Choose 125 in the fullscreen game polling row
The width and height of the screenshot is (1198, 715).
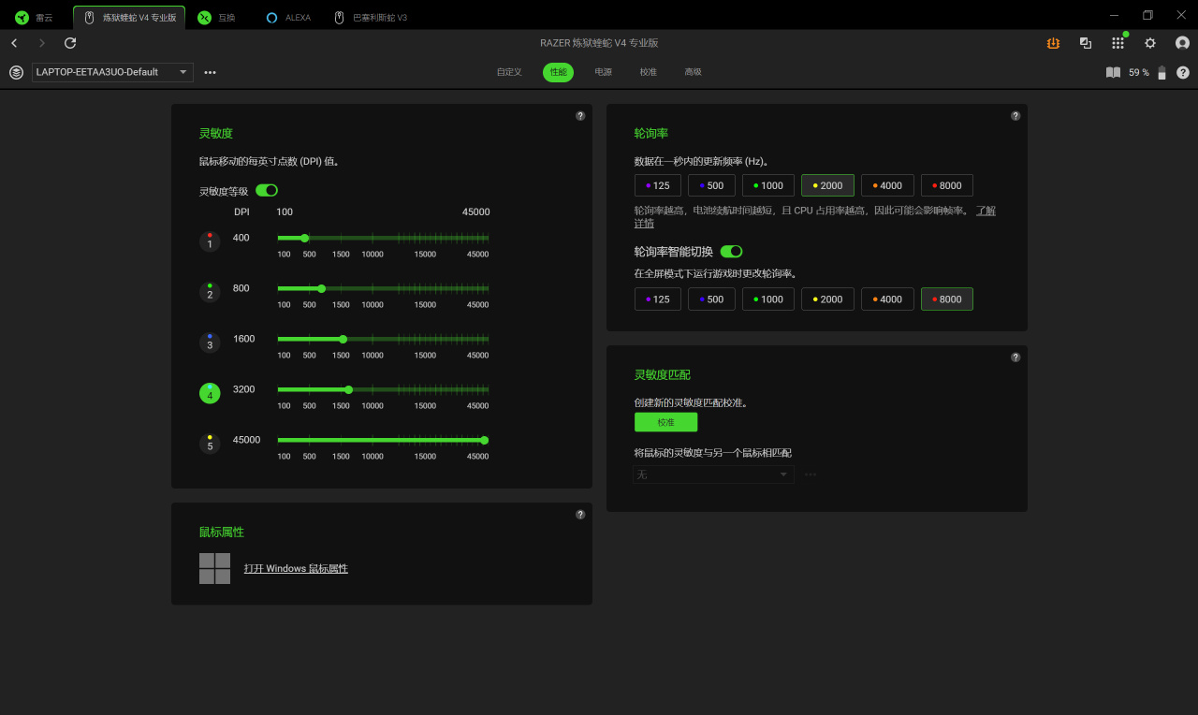click(x=658, y=299)
